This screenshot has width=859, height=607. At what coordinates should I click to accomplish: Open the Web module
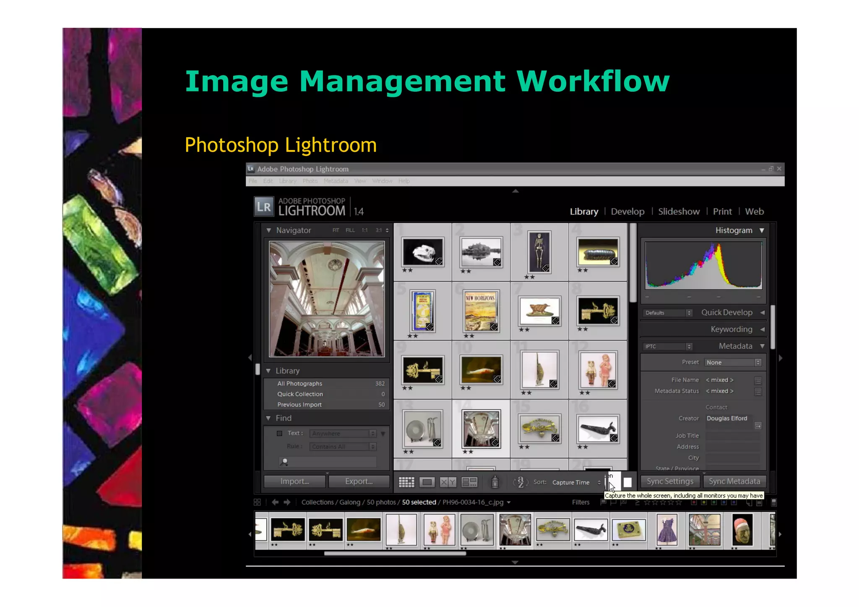(754, 211)
